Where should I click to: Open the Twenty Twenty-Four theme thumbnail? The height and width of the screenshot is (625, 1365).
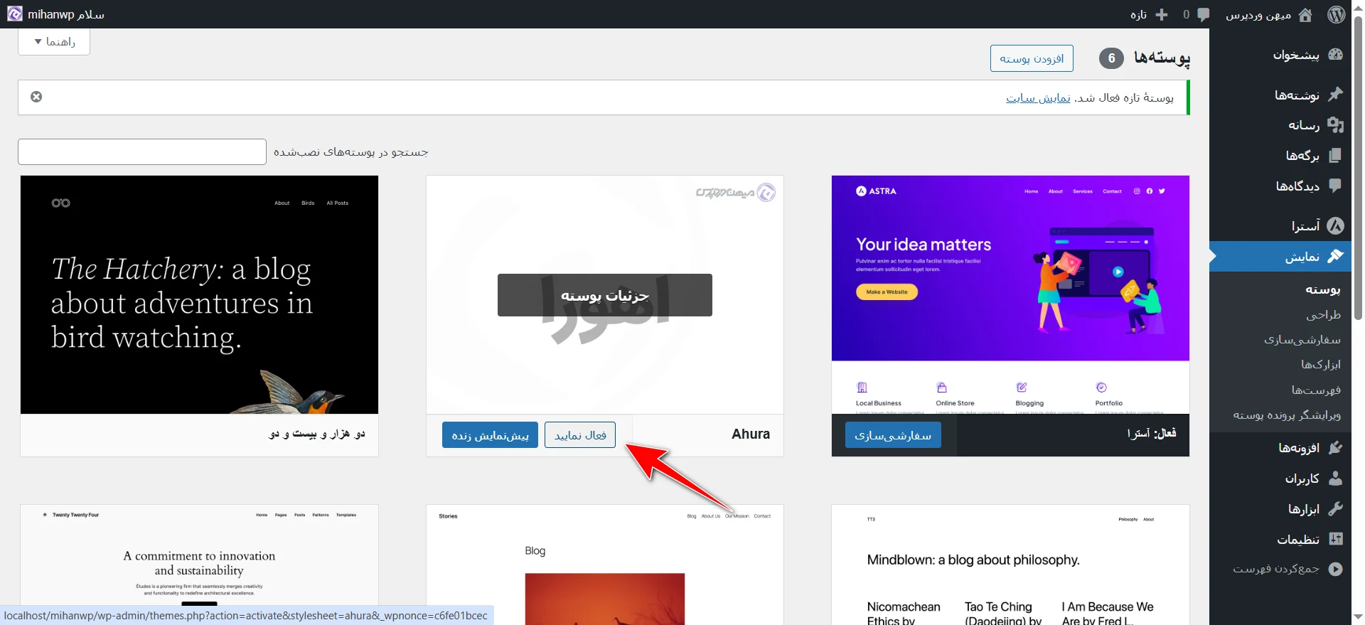[199, 565]
